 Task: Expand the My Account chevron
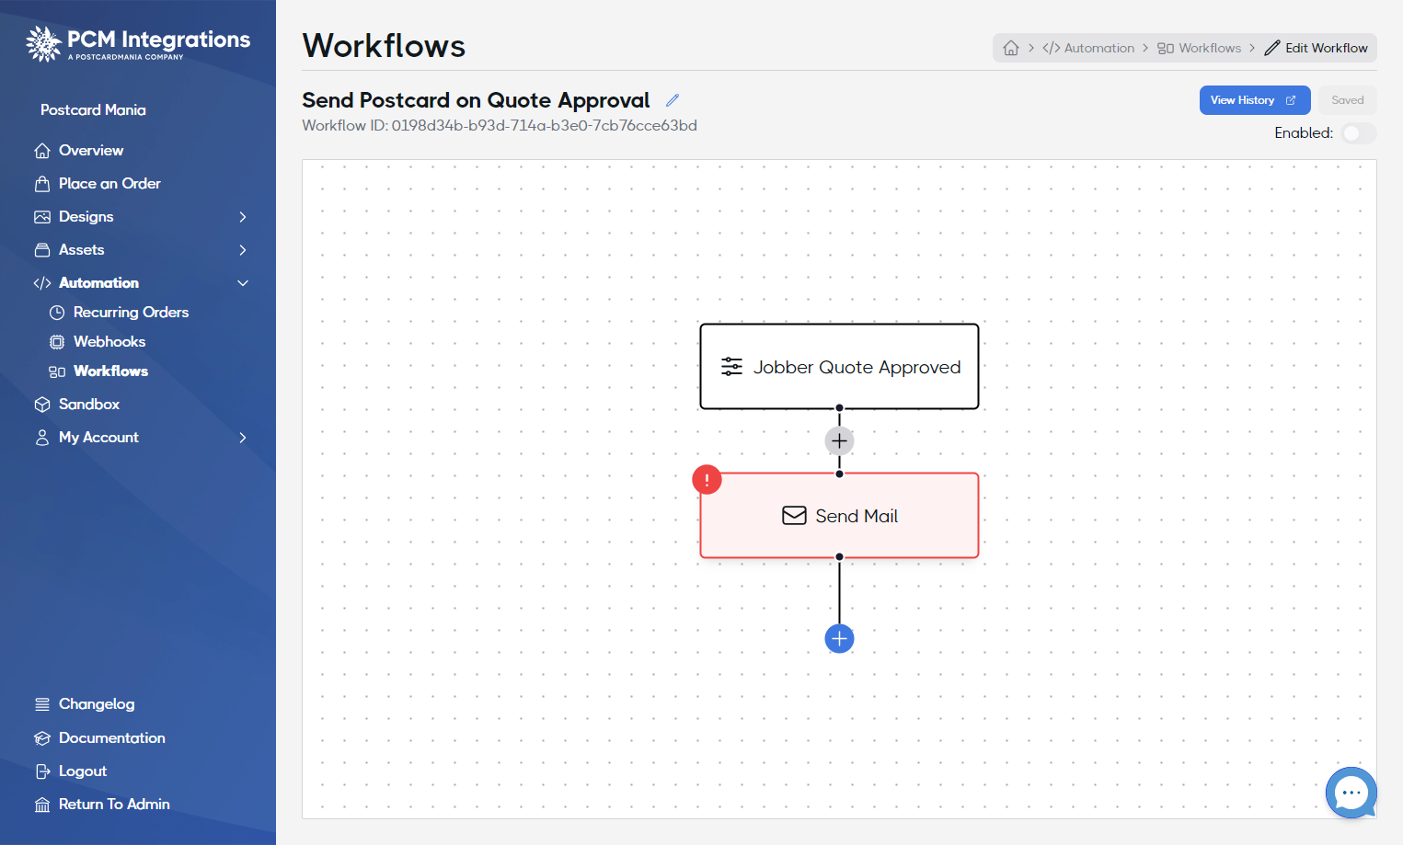tap(243, 438)
